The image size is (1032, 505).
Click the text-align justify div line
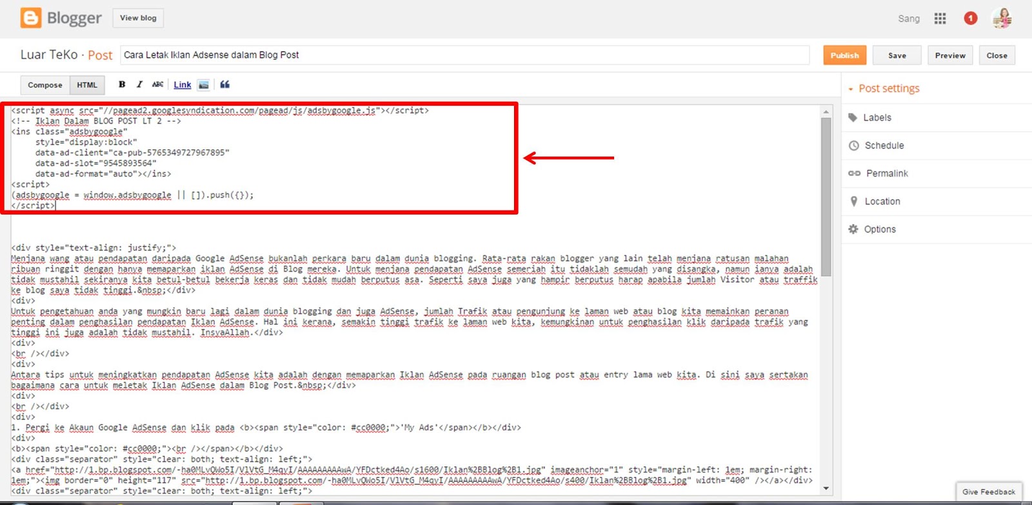click(x=94, y=247)
